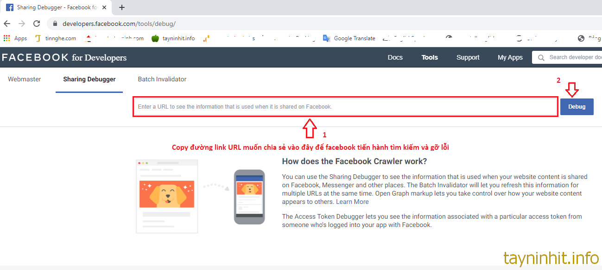Open the tinnghe.com bookmark

pos(56,38)
